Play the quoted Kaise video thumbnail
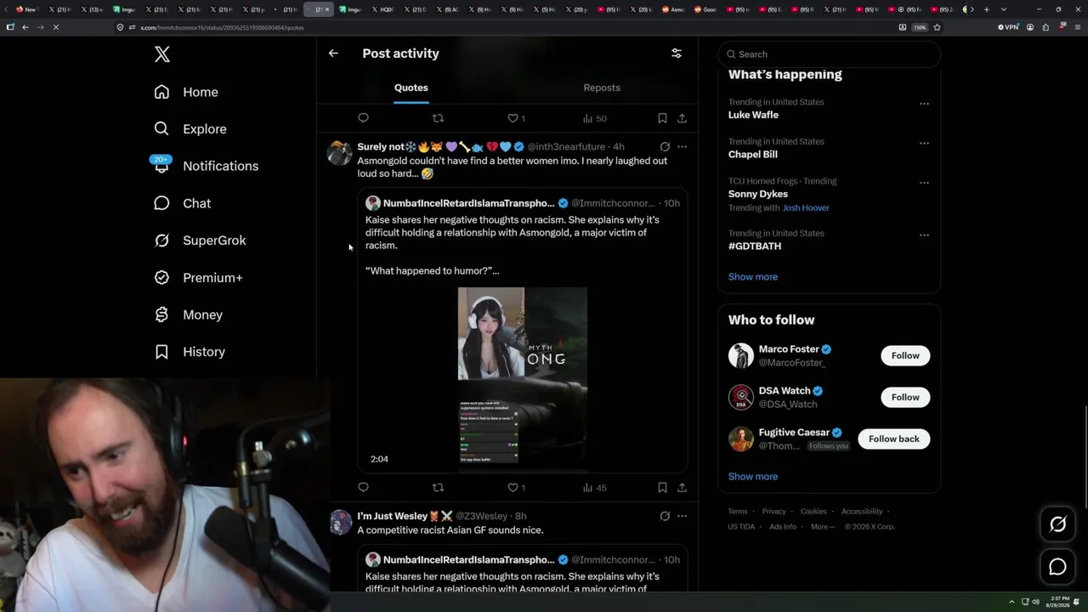Viewport: 1088px width, 612px height. 522,379
